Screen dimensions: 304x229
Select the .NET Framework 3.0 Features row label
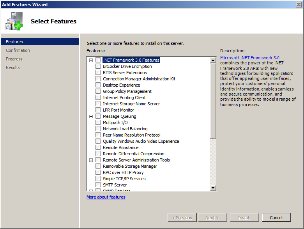coord(131,60)
